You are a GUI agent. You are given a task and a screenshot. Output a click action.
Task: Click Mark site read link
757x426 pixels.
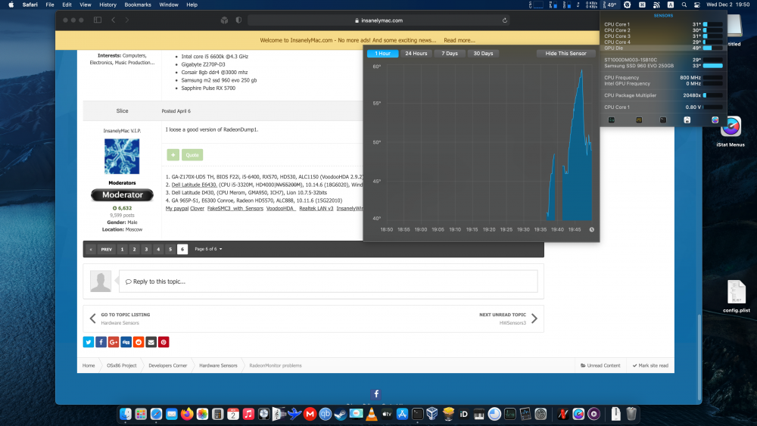[x=650, y=365]
